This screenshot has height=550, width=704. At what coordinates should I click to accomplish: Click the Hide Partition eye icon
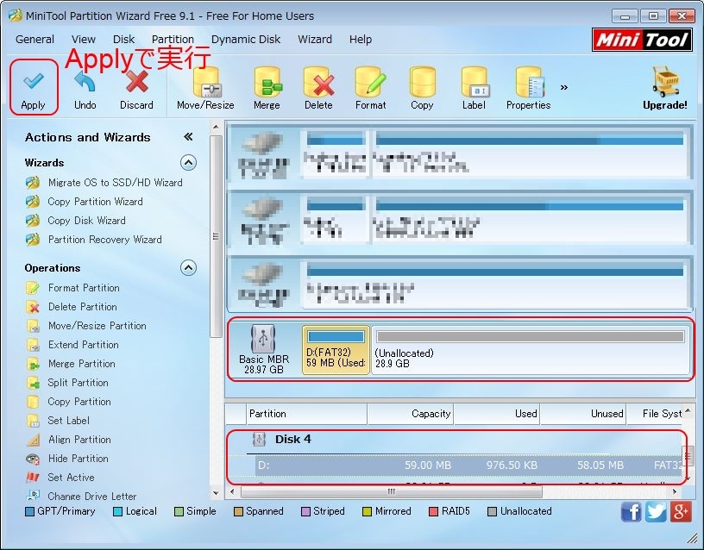(33, 459)
